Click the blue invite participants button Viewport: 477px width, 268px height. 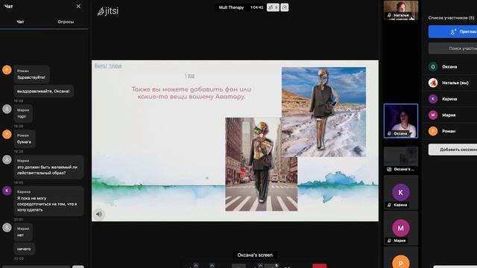click(452, 31)
